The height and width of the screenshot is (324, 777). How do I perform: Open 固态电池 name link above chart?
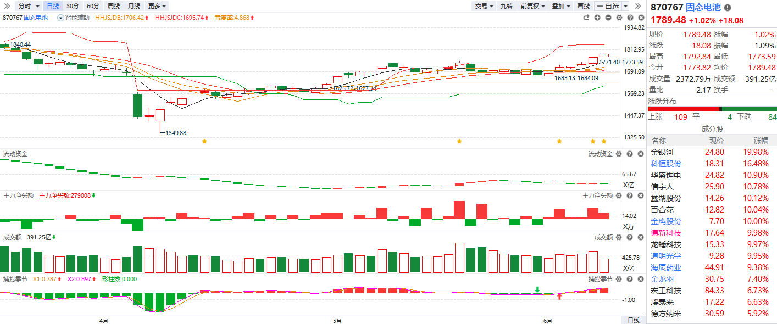coord(36,18)
